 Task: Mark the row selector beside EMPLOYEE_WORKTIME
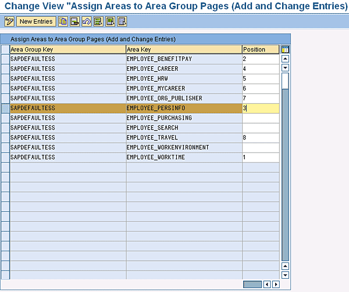[5, 157]
